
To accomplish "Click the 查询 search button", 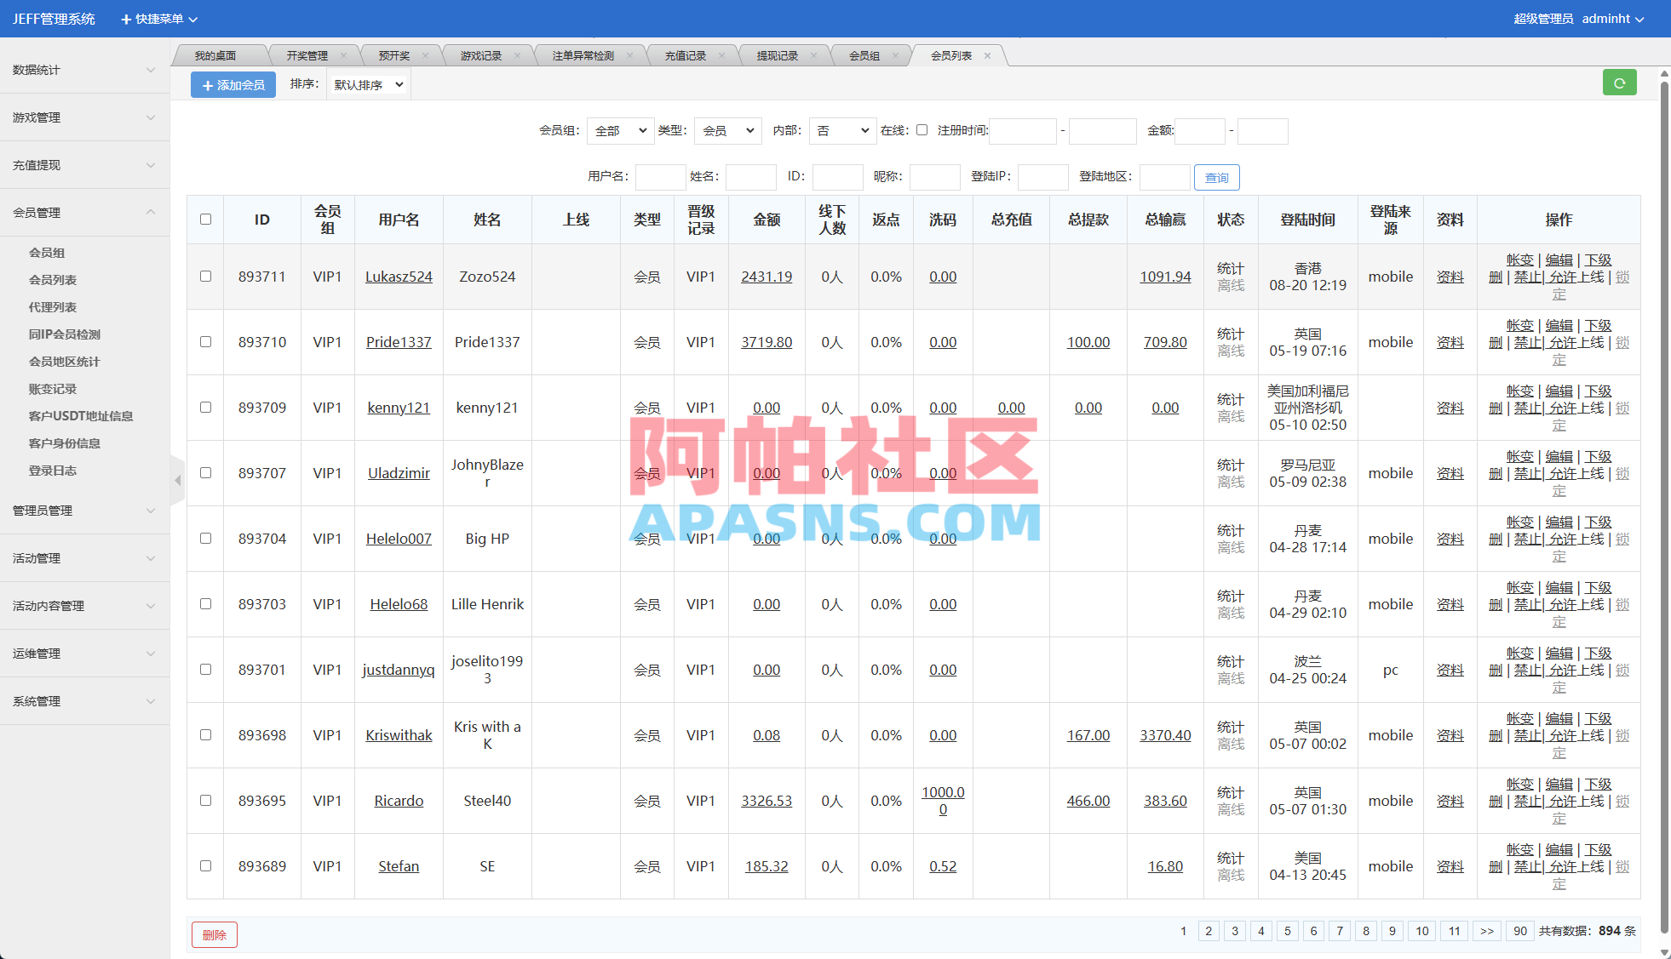I will [1217, 177].
